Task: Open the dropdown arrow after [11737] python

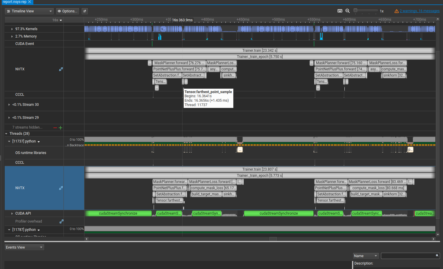Action: (x=39, y=142)
